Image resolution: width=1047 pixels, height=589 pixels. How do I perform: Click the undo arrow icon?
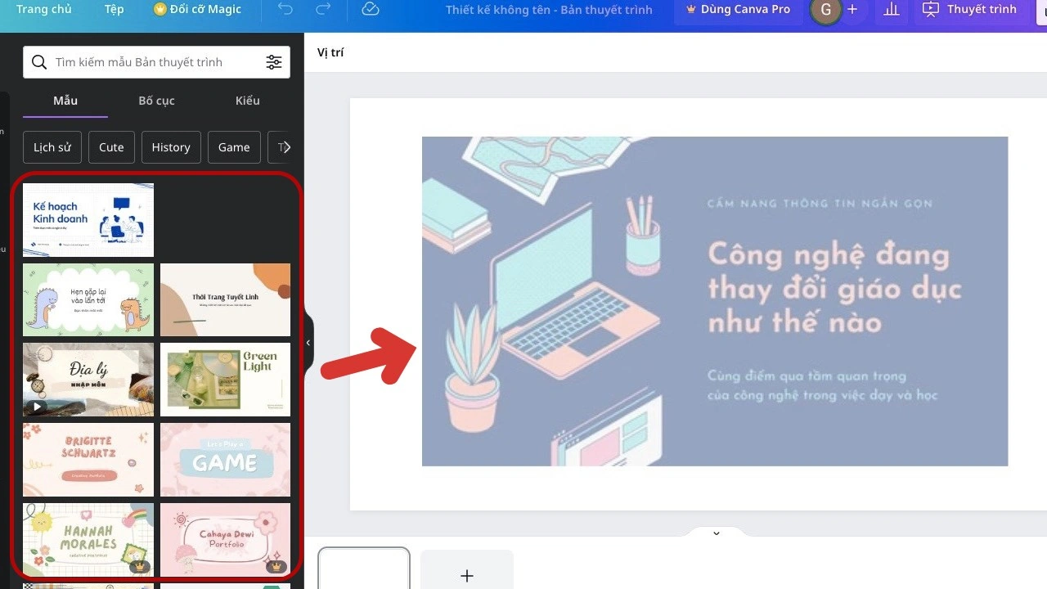click(285, 10)
